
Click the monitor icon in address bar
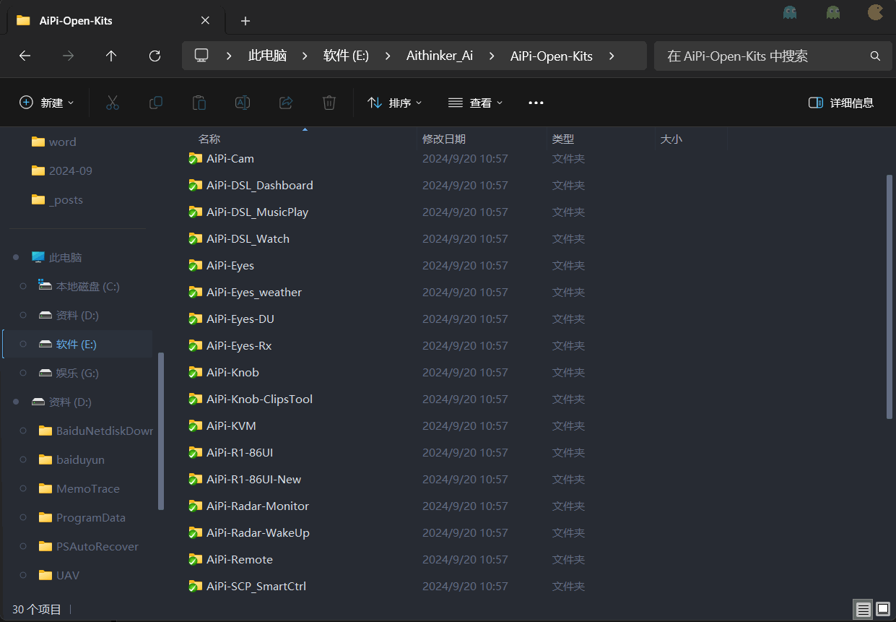coord(201,56)
